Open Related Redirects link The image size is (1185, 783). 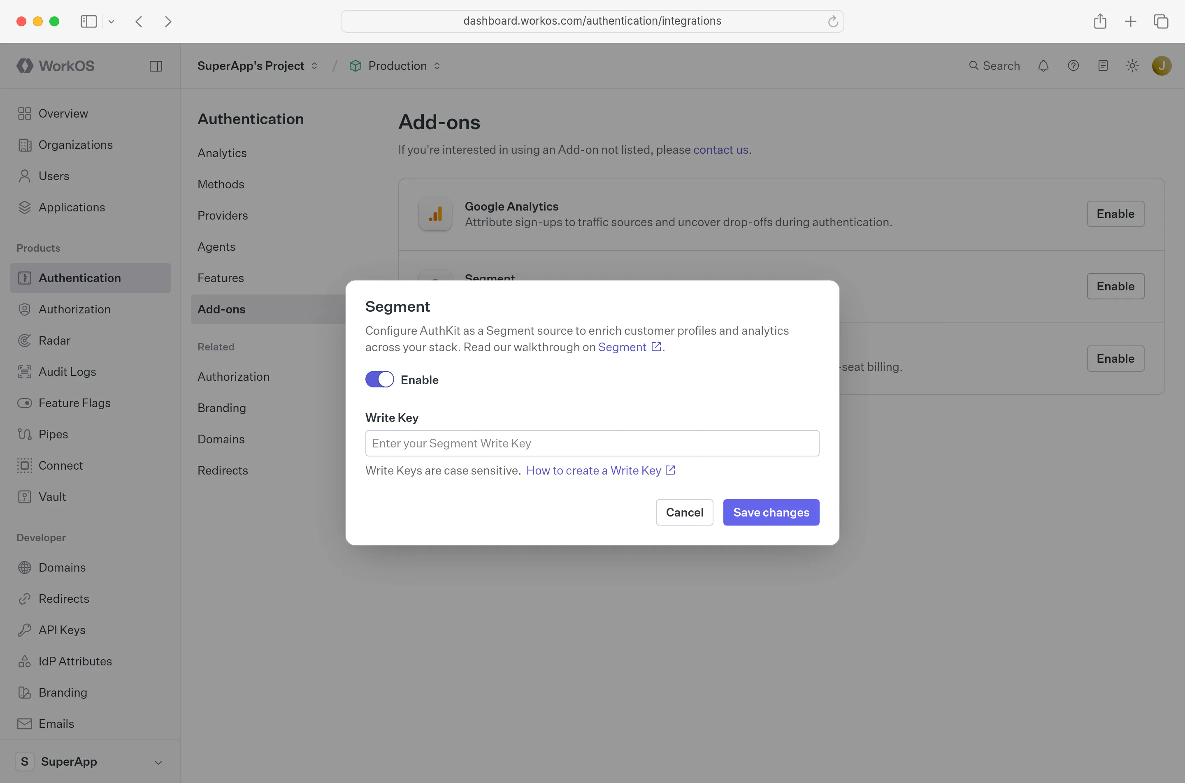pyautogui.click(x=223, y=470)
